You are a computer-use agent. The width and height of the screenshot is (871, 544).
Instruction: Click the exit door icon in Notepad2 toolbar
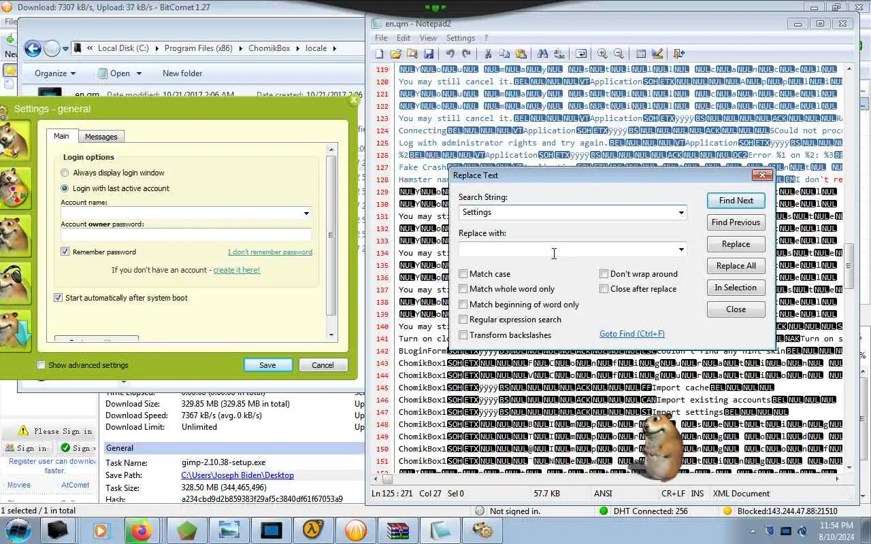tap(678, 54)
